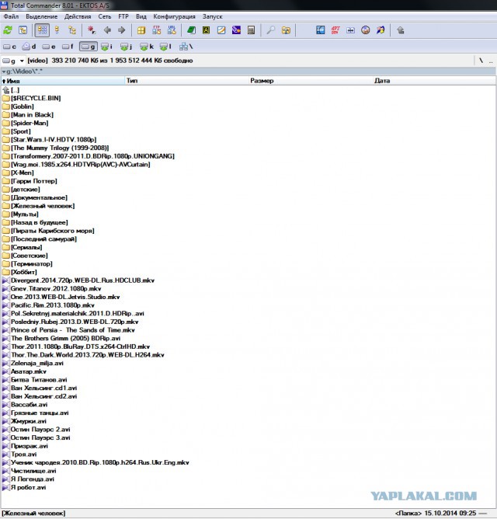Select the [Железный человек] folder in the list

pos(38,206)
